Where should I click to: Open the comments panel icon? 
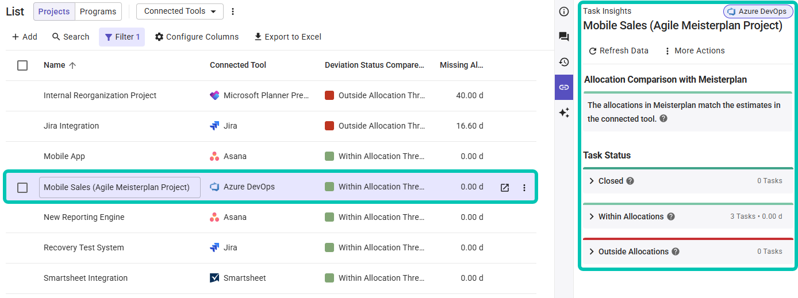tap(564, 37)
